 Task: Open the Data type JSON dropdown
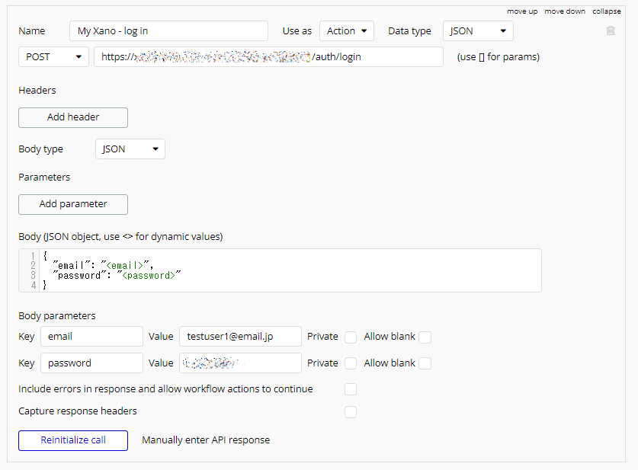478,31
